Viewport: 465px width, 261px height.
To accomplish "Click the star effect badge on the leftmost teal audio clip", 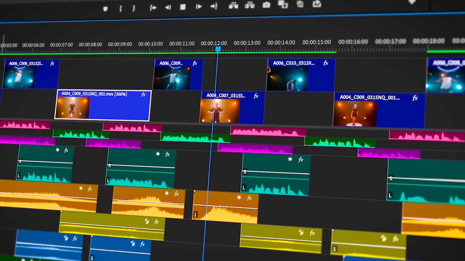I will [x=57, y=150].
